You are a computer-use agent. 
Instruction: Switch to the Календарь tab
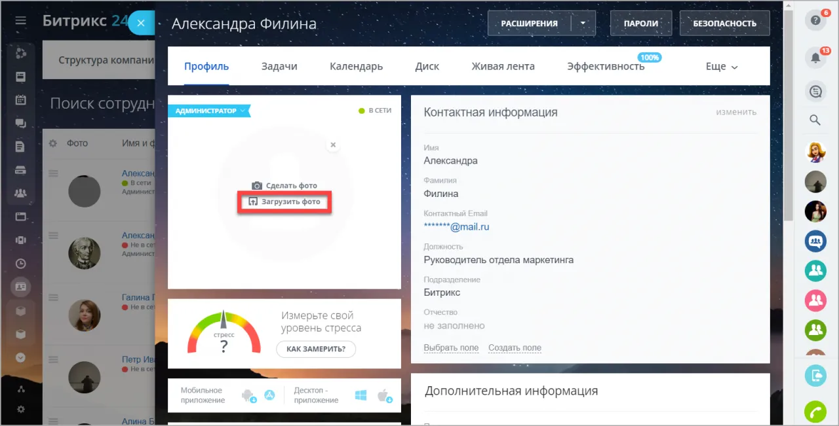(356, 66)
